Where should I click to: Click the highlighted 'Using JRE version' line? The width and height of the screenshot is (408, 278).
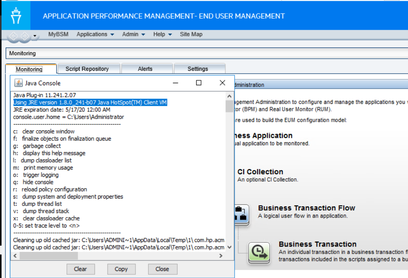90,103
